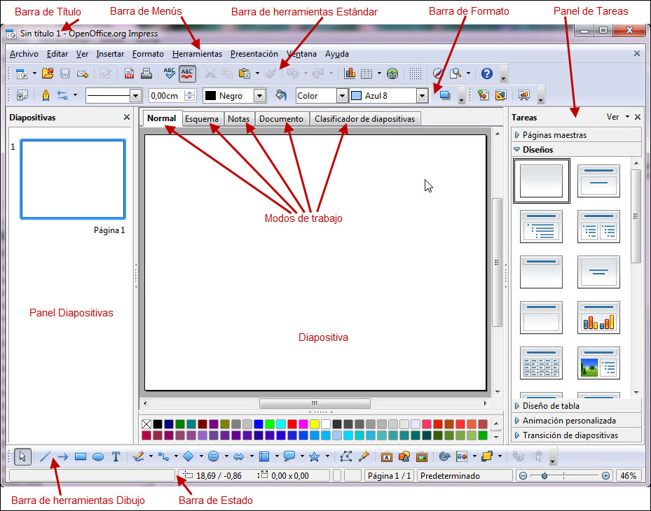Open OpenOffice Help question mark icon

click(x=486, y=73)
